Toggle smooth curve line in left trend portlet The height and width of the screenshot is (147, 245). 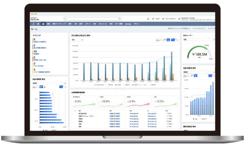[x=61, y=87]
